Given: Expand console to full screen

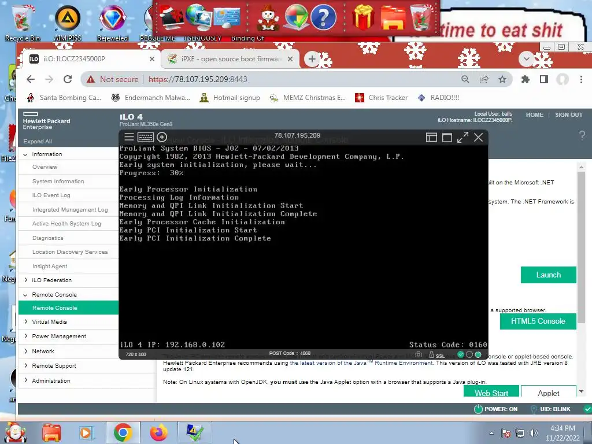Looking at the screenshot, I should coord(463,138).
